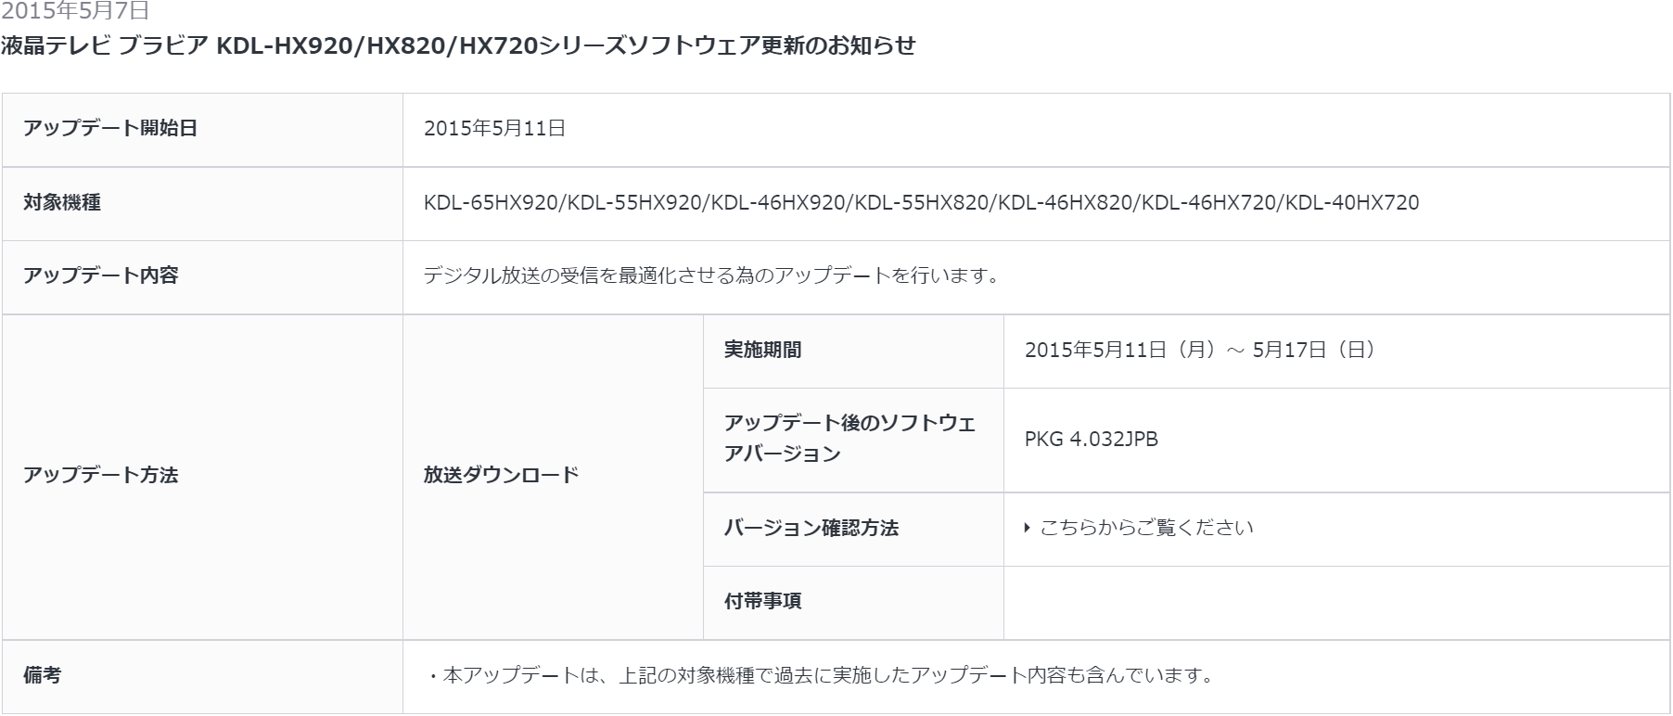Click the 付帯事項 label cell
1673x716 pixels.
[853, 603]
